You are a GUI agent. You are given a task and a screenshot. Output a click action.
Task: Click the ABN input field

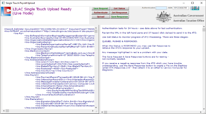[x=181, y=8]
